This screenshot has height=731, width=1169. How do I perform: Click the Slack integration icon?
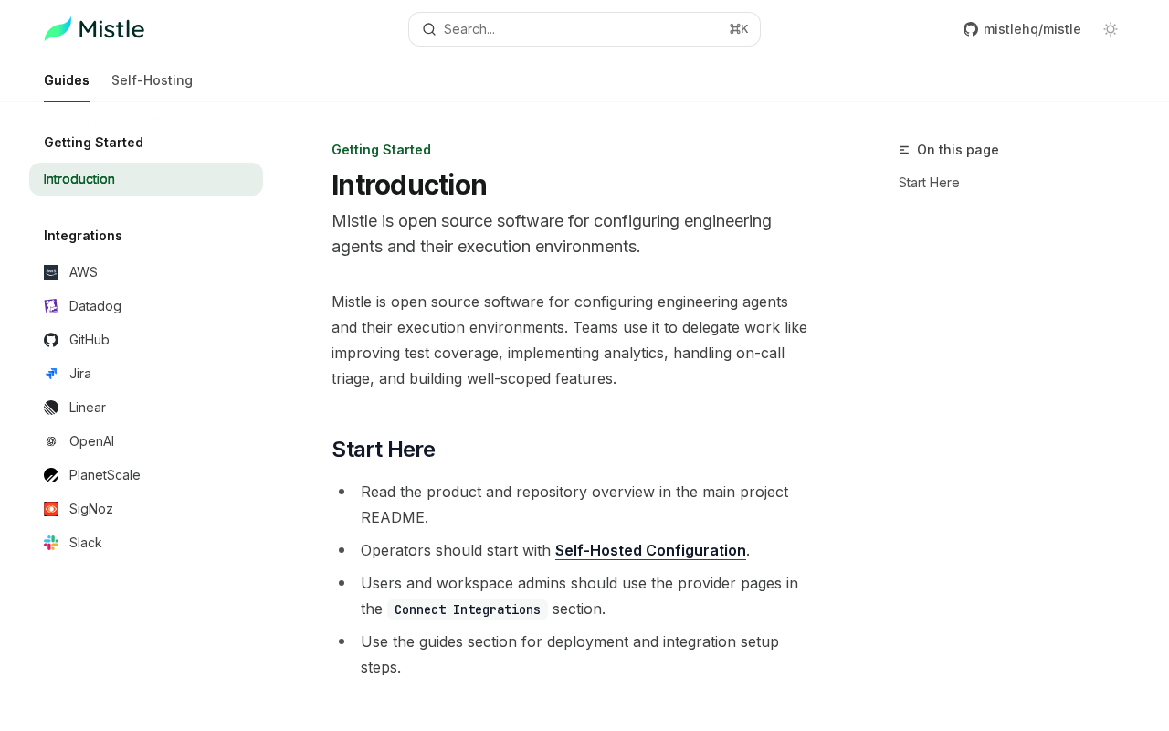click(51, 543)
